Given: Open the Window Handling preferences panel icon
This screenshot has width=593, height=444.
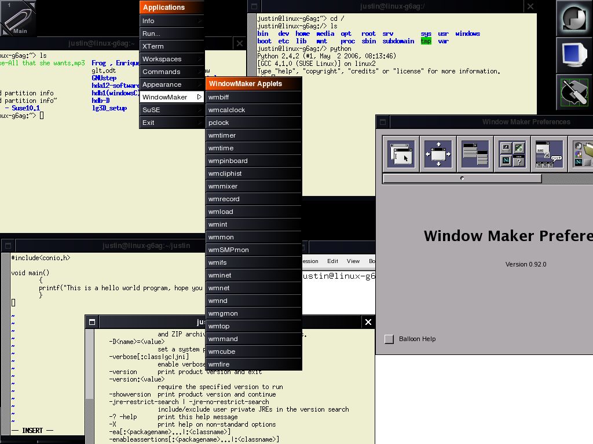Looking at the screenshot, I should [x=438, y=154].
